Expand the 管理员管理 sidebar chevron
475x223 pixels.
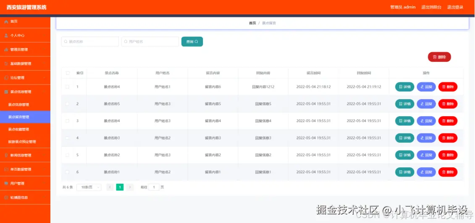[x=44, y=49]
